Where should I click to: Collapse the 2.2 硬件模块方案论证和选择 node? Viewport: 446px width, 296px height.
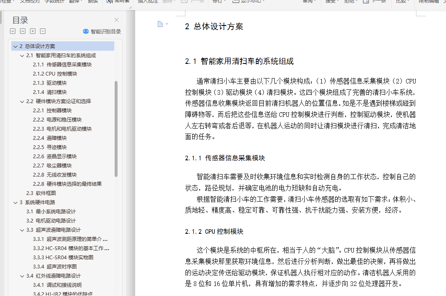pyautogui.click(x=22, y=101)
